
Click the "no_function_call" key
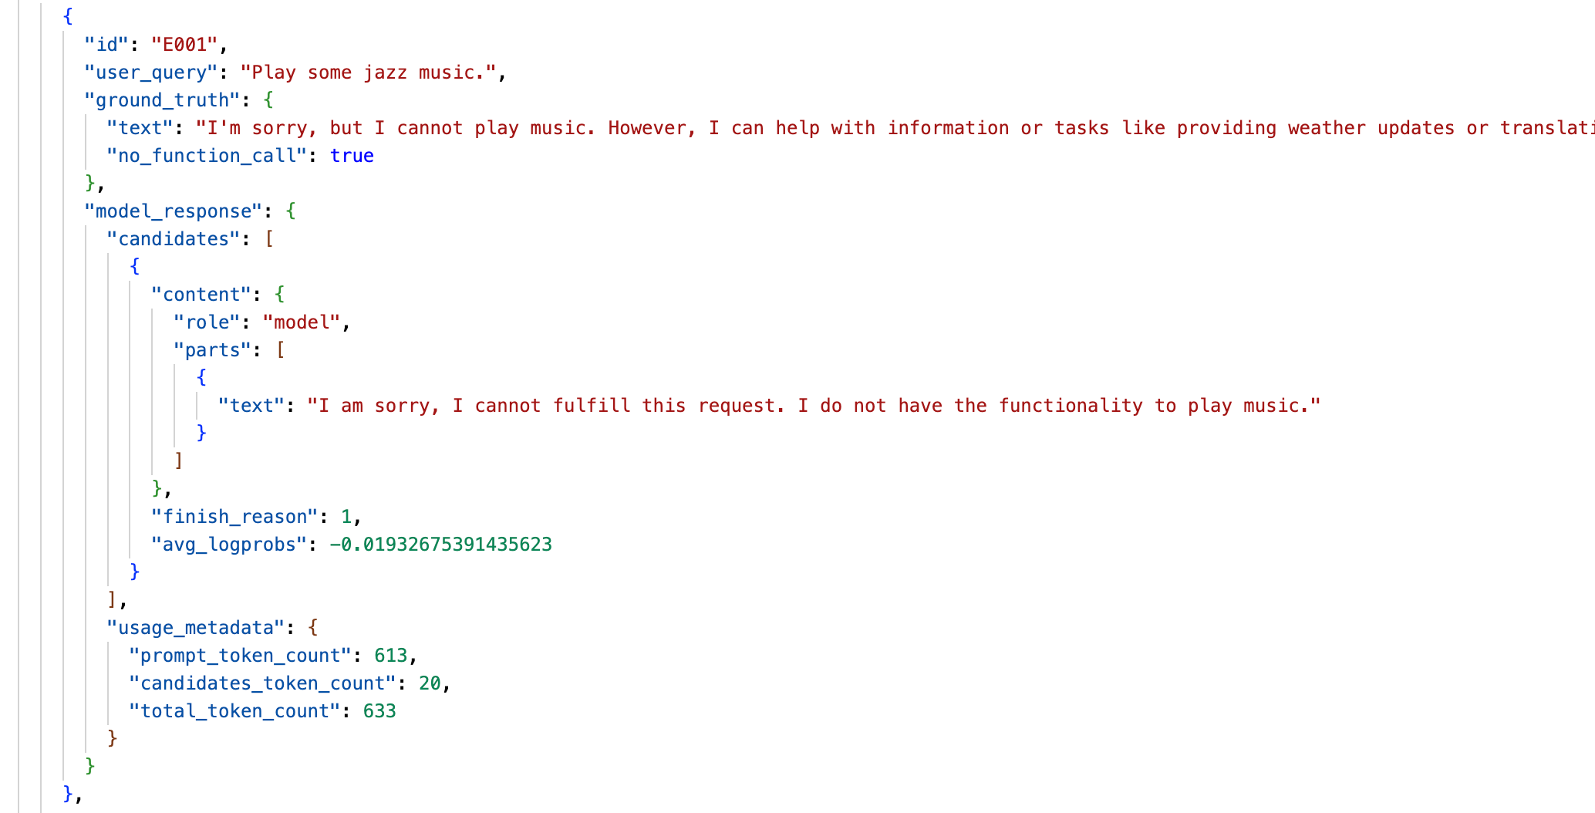207,156
